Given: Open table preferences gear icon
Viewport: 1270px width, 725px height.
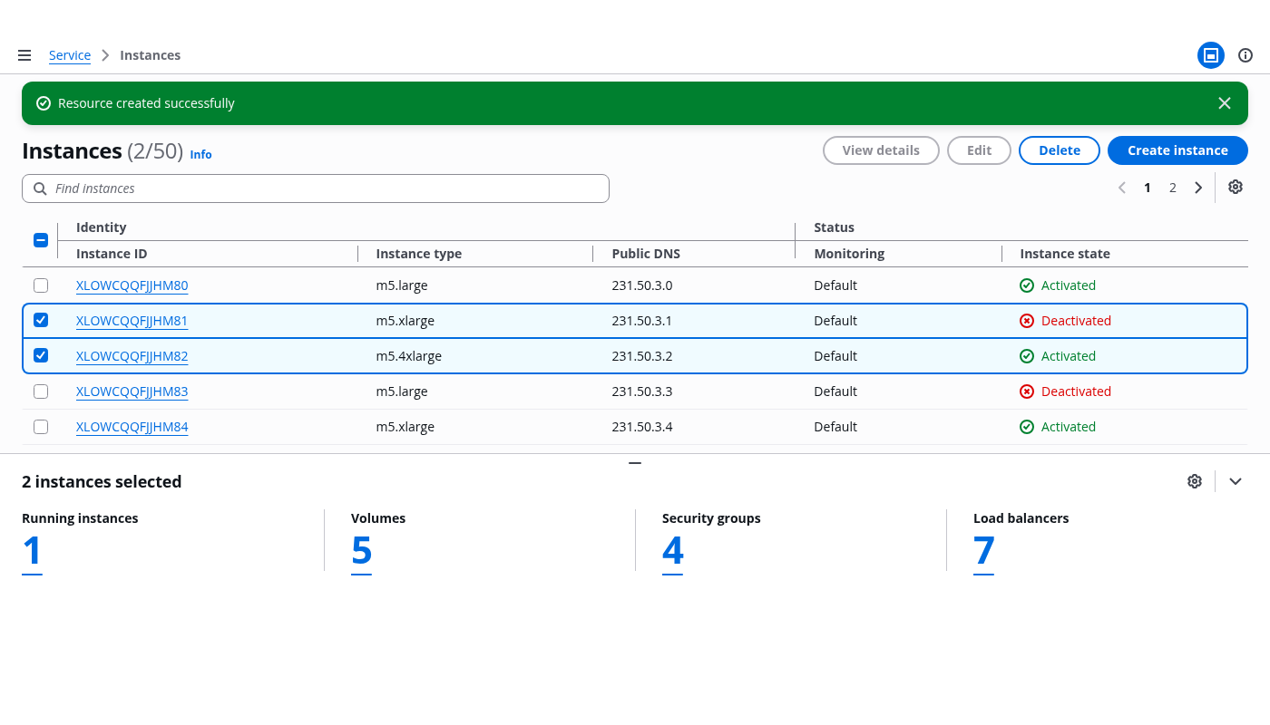Looking at the screenshot, I should pos(1236,187).
